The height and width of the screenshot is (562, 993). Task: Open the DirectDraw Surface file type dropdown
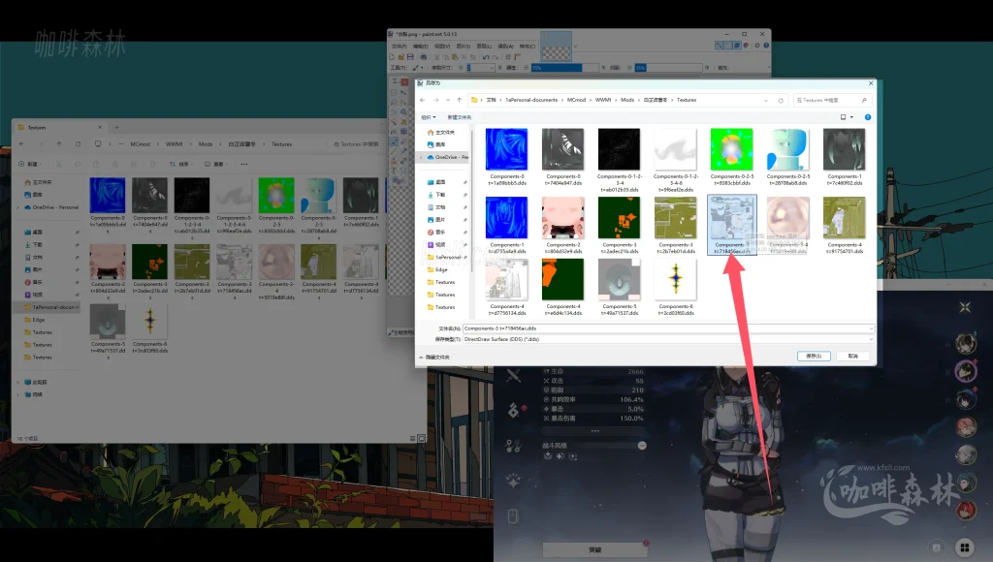coord(668,339)
